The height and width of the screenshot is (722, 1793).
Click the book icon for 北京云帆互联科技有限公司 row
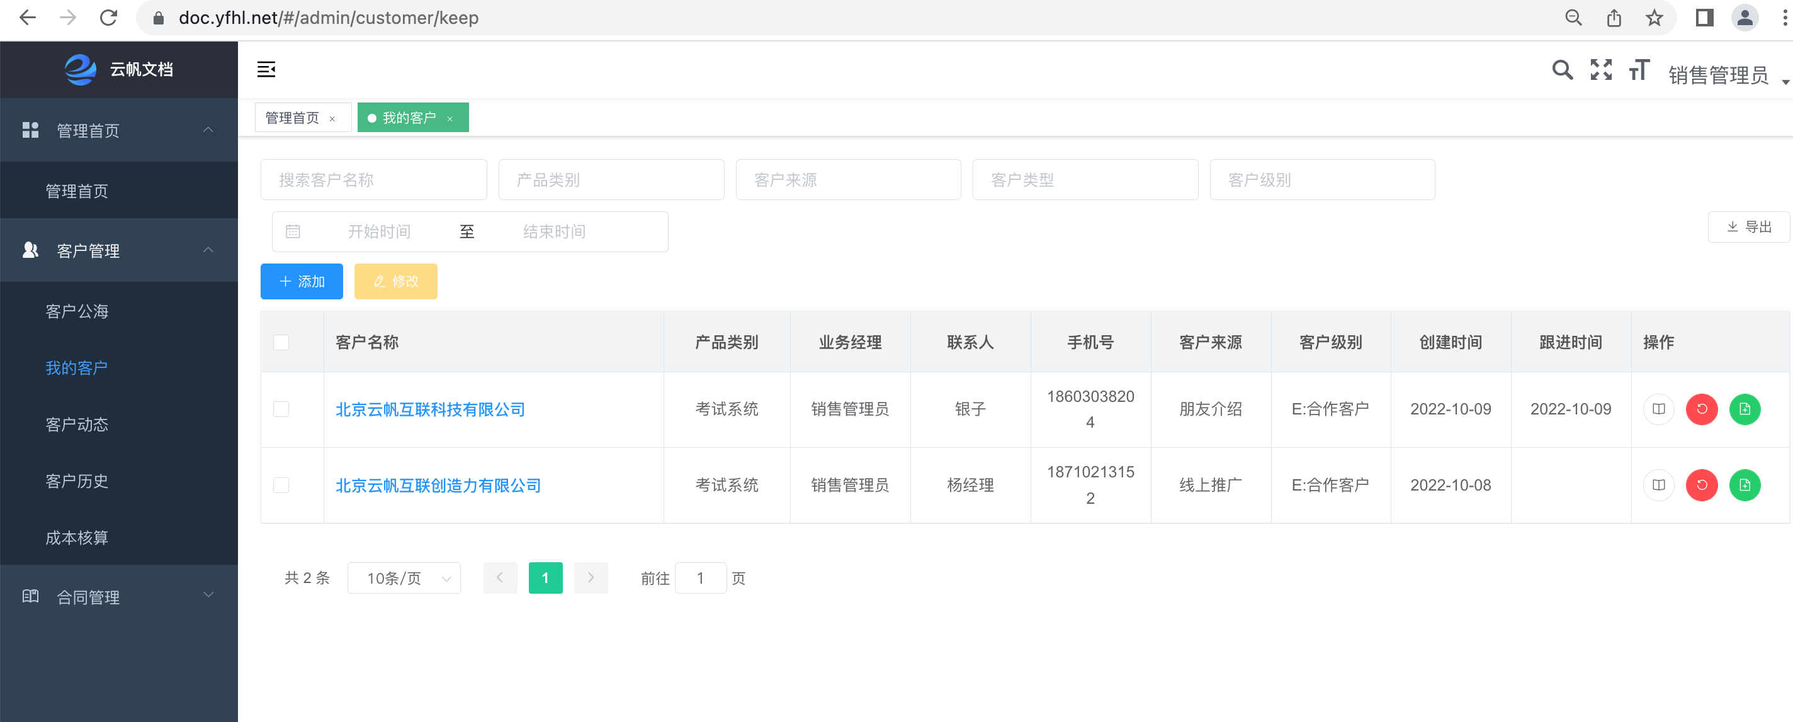1659,409
